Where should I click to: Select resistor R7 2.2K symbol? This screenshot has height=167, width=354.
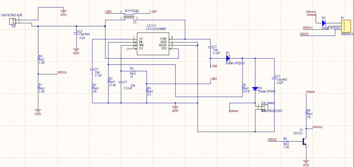[38, 88]
